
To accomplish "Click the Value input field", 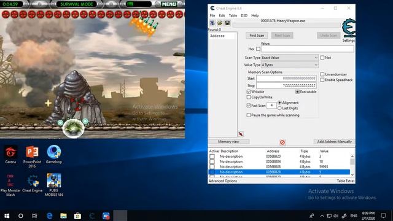I will [308, 49].
